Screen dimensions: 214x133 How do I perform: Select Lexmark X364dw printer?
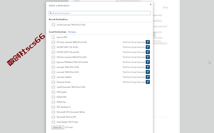(99, 77)
